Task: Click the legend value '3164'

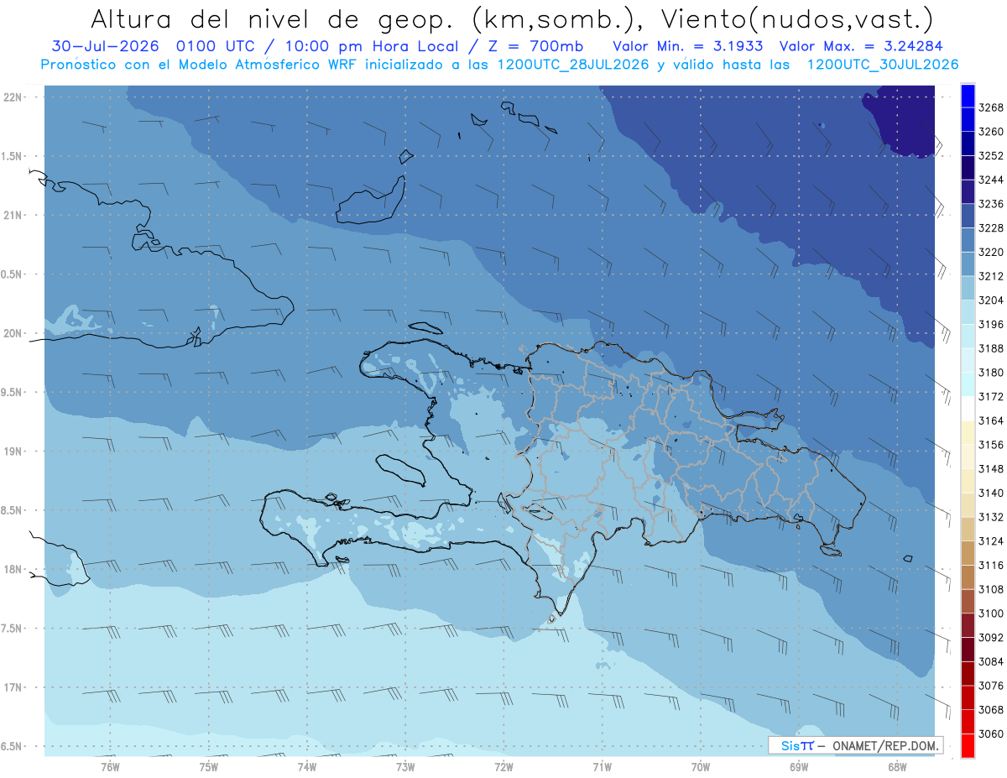Action: point(991,420)
